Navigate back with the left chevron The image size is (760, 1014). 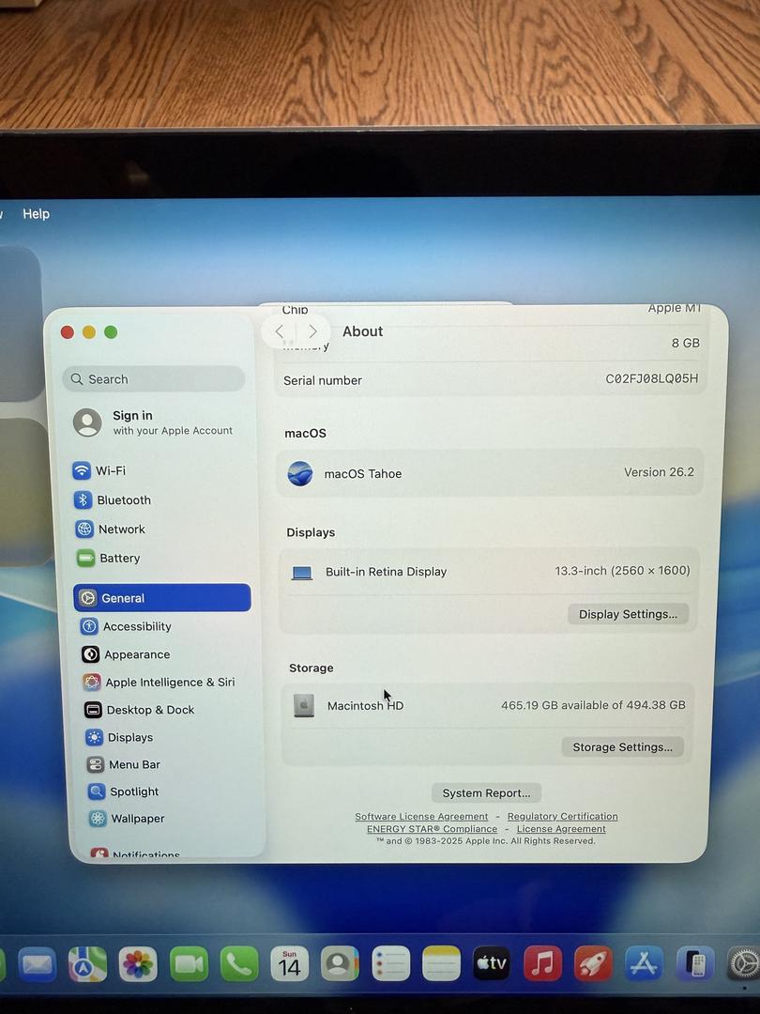click(280, 331)
